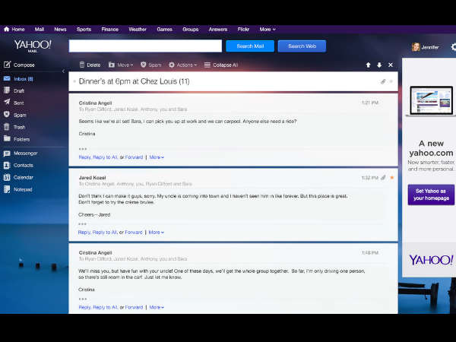The width and height of the screenshot is (456, 342).
Task: Open the Trash bin icon in sidebar
Action: click(x=7, y=127)
